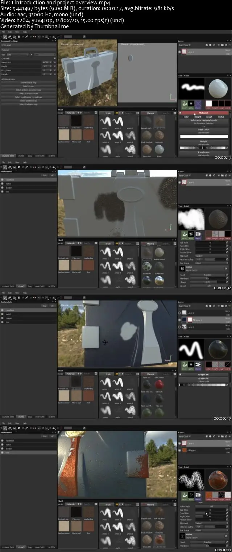Open Alignment Tangent dropdown in 00:00:32 frame

tap(212, 256)
